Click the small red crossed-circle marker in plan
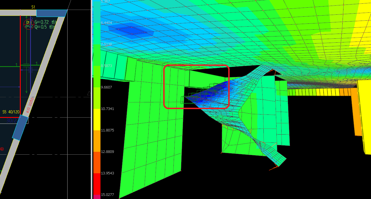This screenshot has width=371, height=199. pyautogui.click(x=2, y=149)
